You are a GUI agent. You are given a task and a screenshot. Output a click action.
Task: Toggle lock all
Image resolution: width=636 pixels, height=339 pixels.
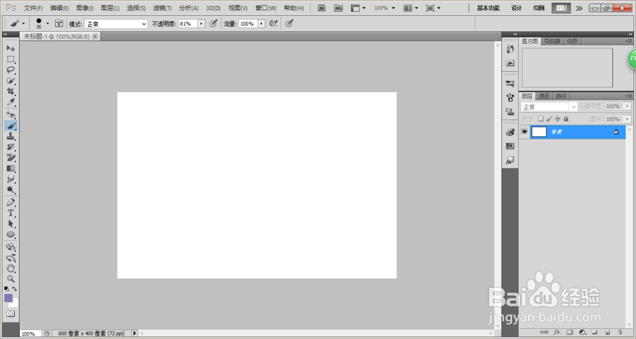click(566, 119)
